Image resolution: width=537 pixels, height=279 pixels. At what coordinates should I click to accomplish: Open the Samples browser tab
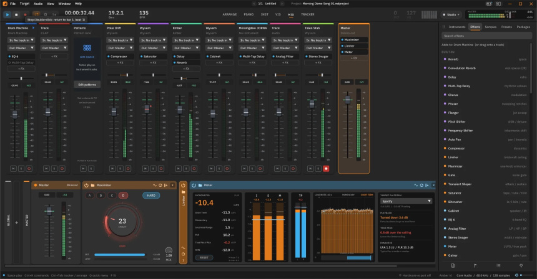[x=490, y=27]
